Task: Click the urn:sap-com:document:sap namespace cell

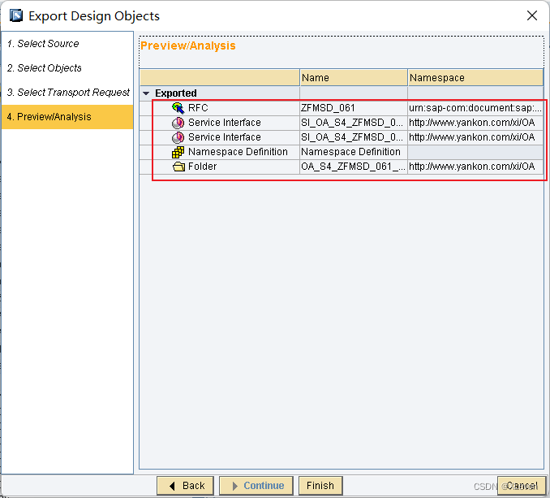Action: (475, 108)
